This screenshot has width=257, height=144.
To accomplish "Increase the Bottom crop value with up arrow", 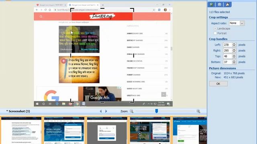I will tap(234, 61).
